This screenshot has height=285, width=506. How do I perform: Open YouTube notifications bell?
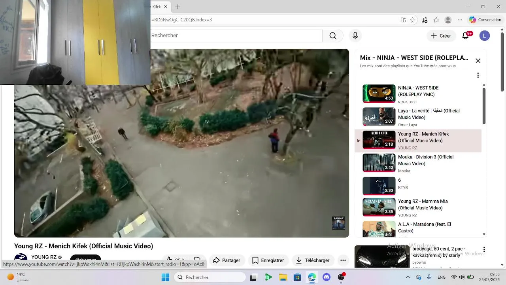466,36
